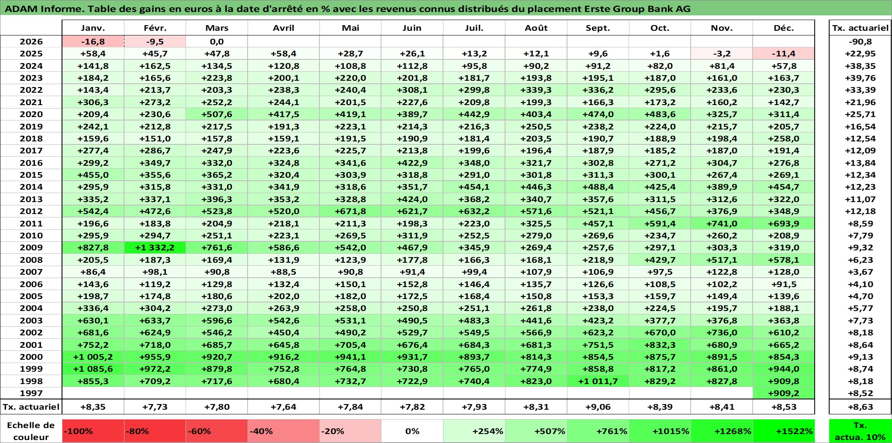The height and width of the screenshot is (443, 892).
Task: Select the 'Déc.' column header
Action: 784,28
